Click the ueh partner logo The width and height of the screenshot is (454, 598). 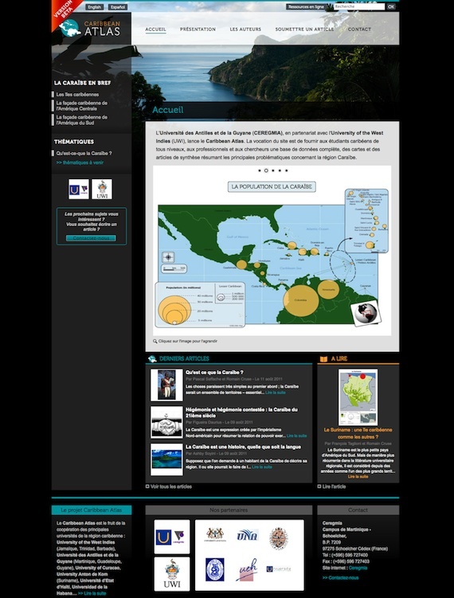click(x=247, y=570)
